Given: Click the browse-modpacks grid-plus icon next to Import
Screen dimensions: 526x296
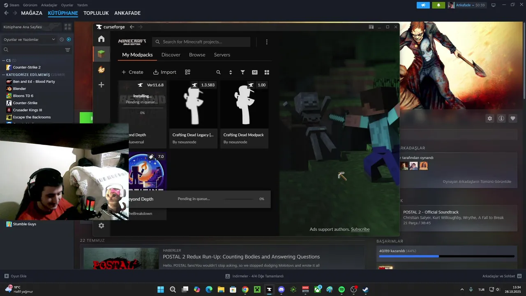Looking at the screenshot, I should [x=187, y=72].
